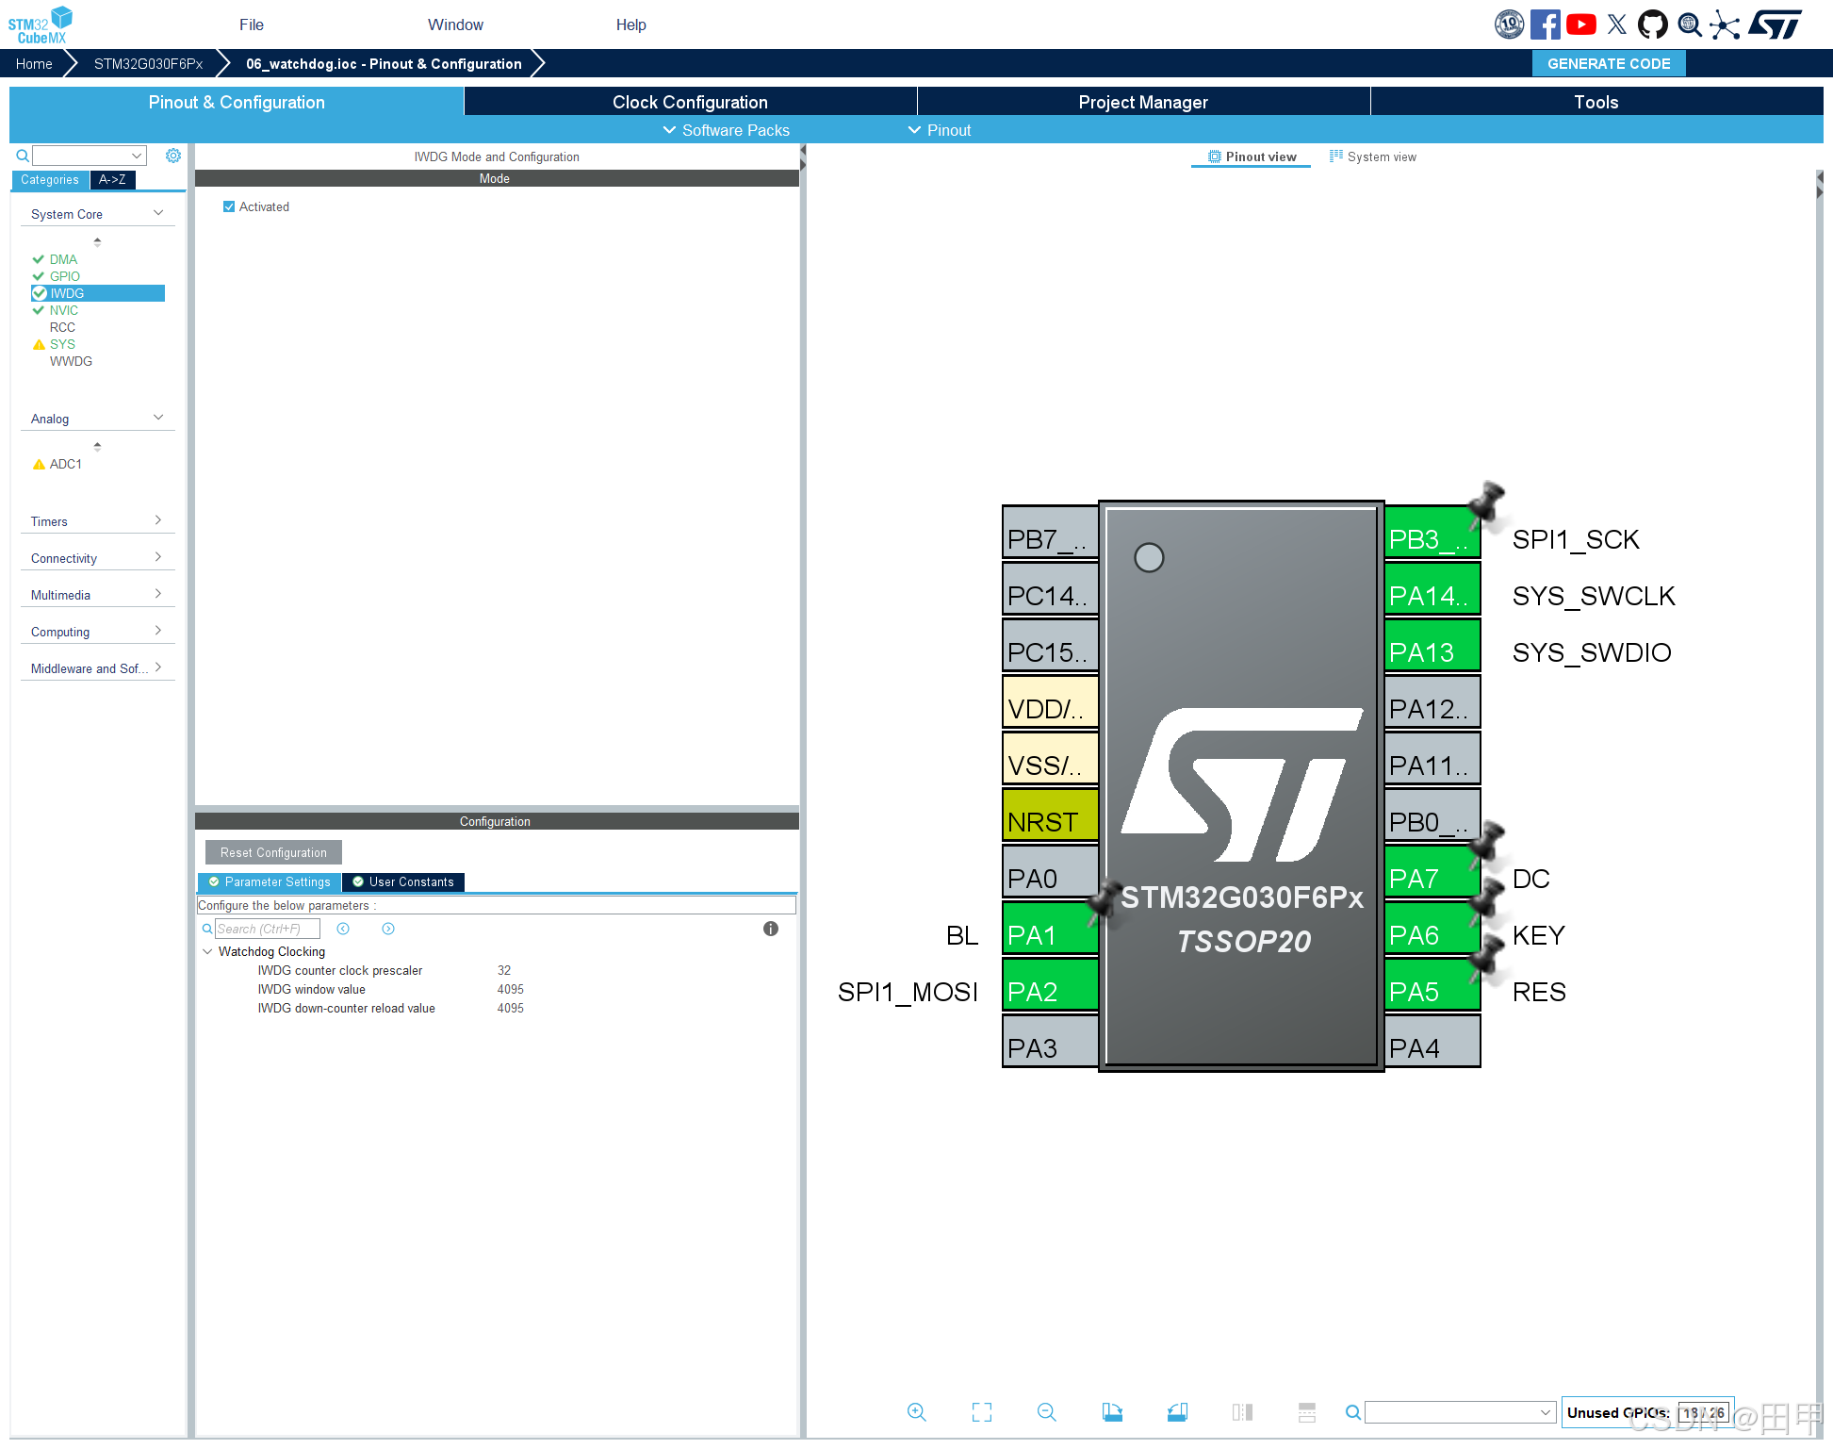
Task: Zoom out on the pinout view
Action: [x=1047, y=1412]
